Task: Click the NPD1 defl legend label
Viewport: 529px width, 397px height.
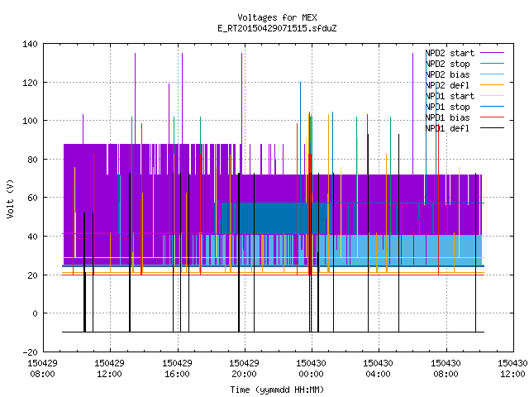Action: (x=447, y=129)
